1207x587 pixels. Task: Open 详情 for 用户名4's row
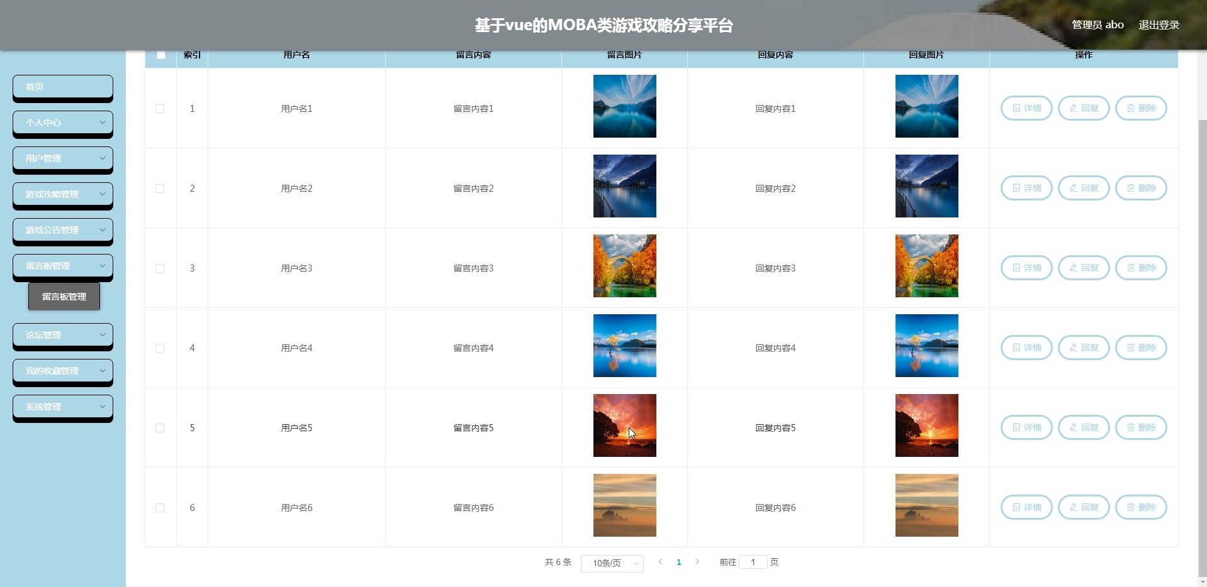(x=1025, y=347)
